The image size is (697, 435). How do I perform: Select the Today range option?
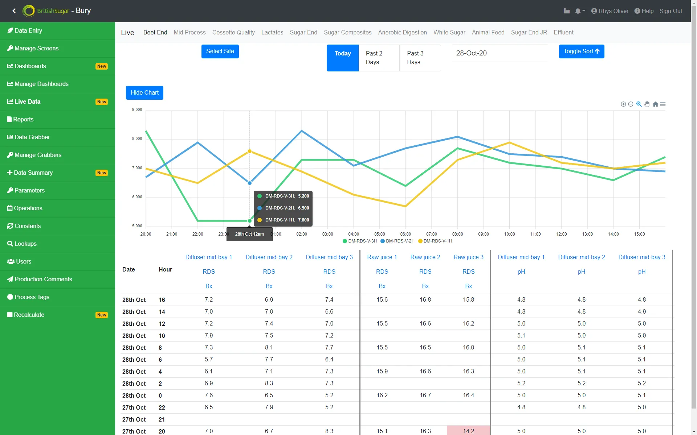pos(343,58)
